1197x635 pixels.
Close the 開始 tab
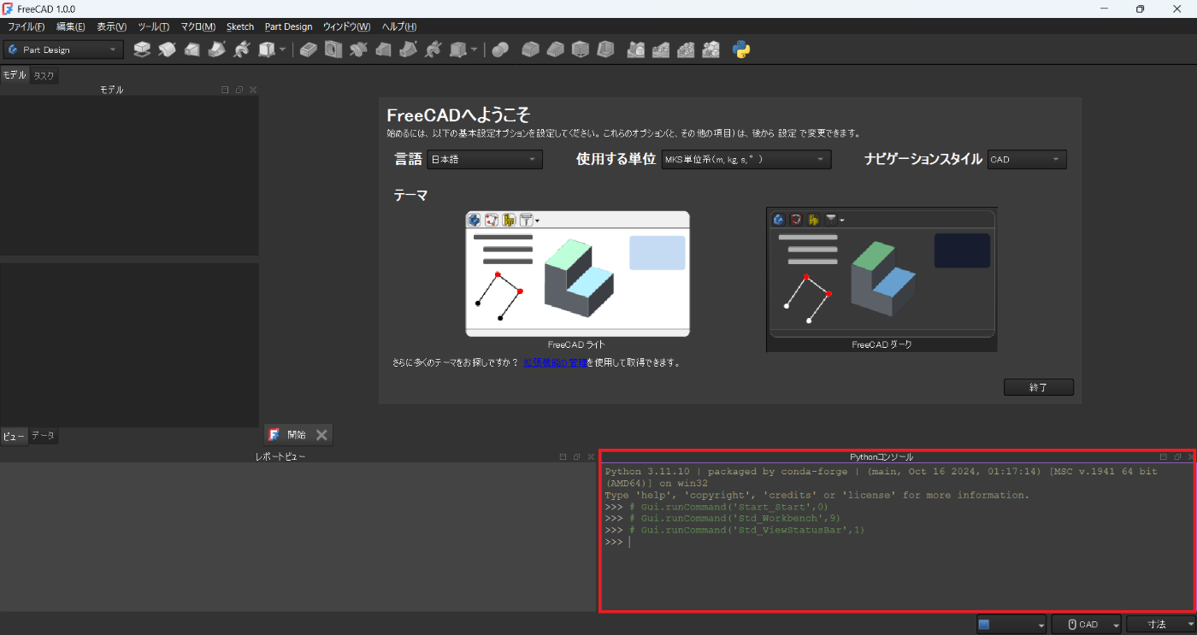click(x=321, y=435)
